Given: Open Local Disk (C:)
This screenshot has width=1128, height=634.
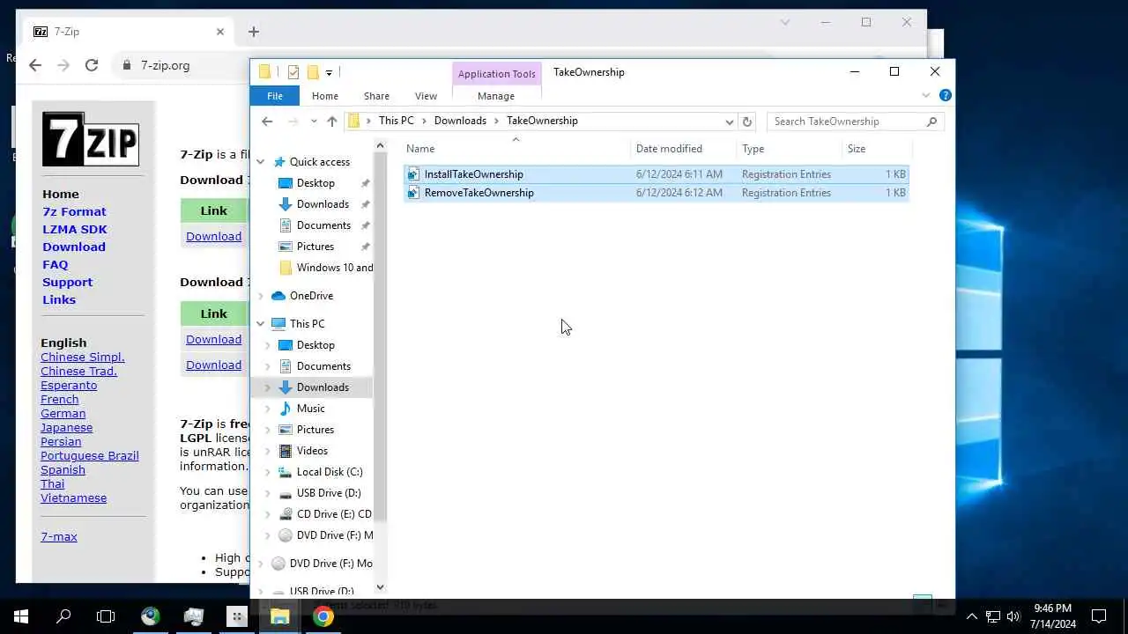Looking at the screenshot, I should pyautogui.click(x=329, y=472).
